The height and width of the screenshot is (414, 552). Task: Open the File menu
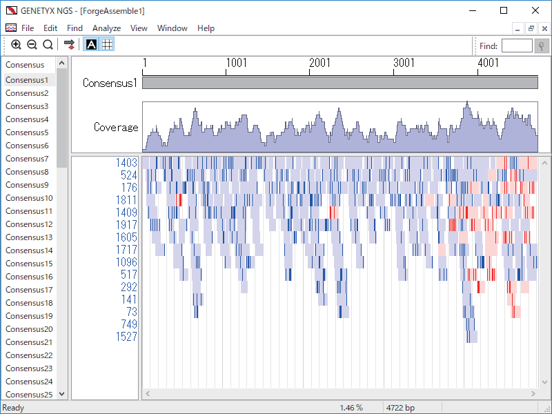point(28,28)
